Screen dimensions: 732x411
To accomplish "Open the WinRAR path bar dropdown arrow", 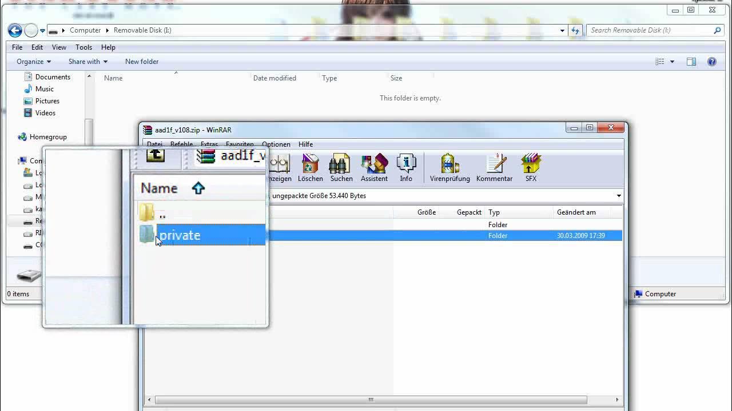I will [619, 196].
